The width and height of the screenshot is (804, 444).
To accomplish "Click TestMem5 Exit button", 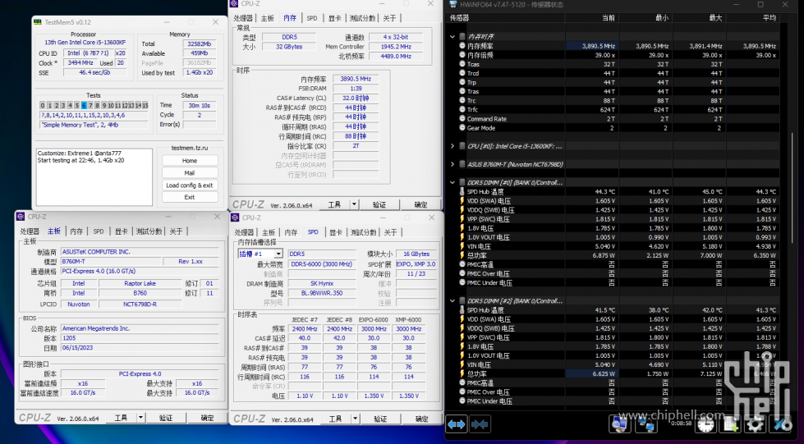I will [x=190, y=197].
